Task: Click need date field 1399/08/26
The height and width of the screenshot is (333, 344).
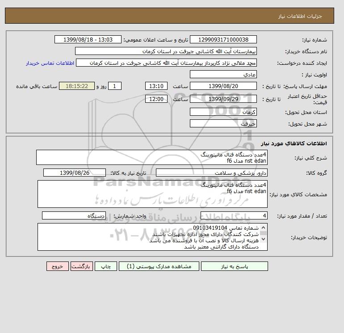Action: click(75, 173)
